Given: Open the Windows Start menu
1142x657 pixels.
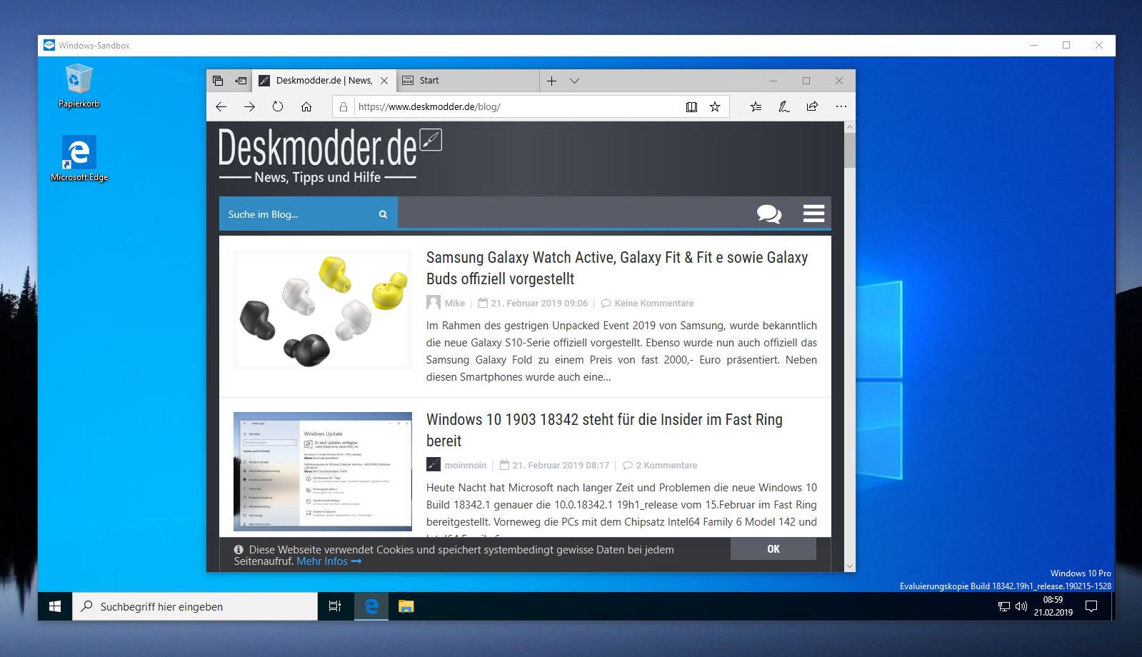Looking at the screenshot, I should point(55,606).
